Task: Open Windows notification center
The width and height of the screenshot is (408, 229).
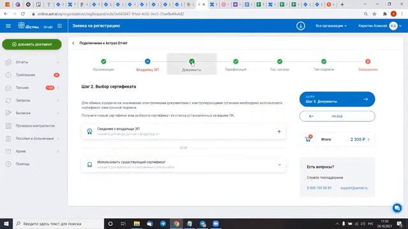Action: pyautogui.click(x=400, y=223)
